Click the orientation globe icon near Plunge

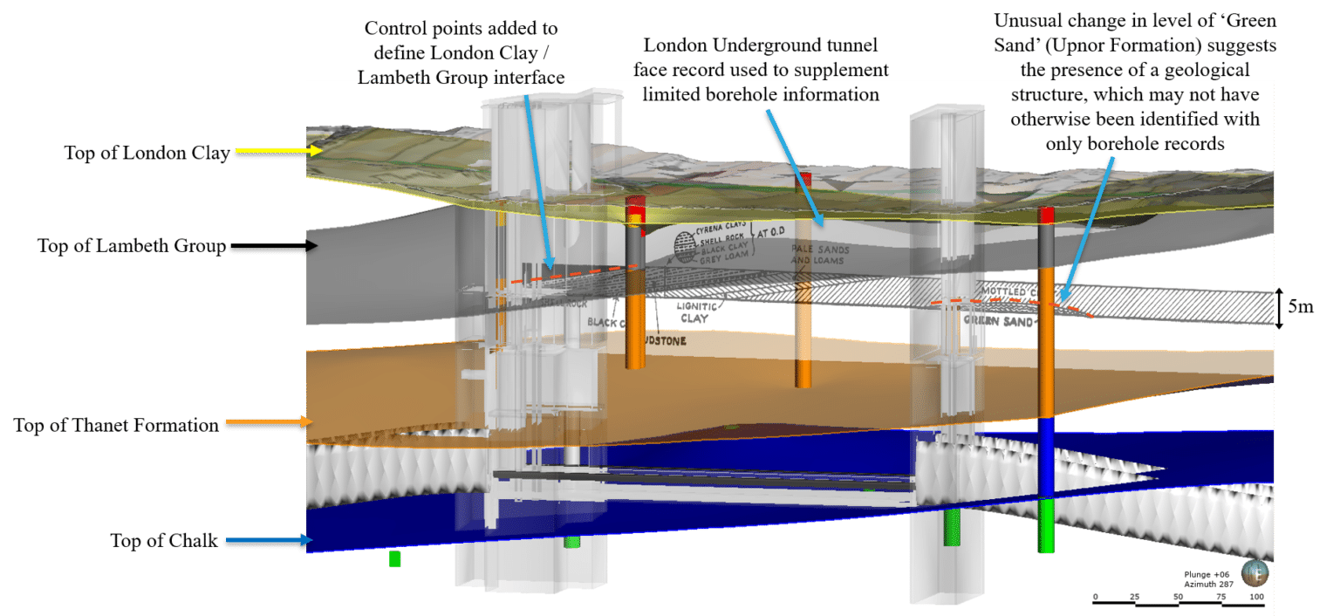coord(1254,573)
